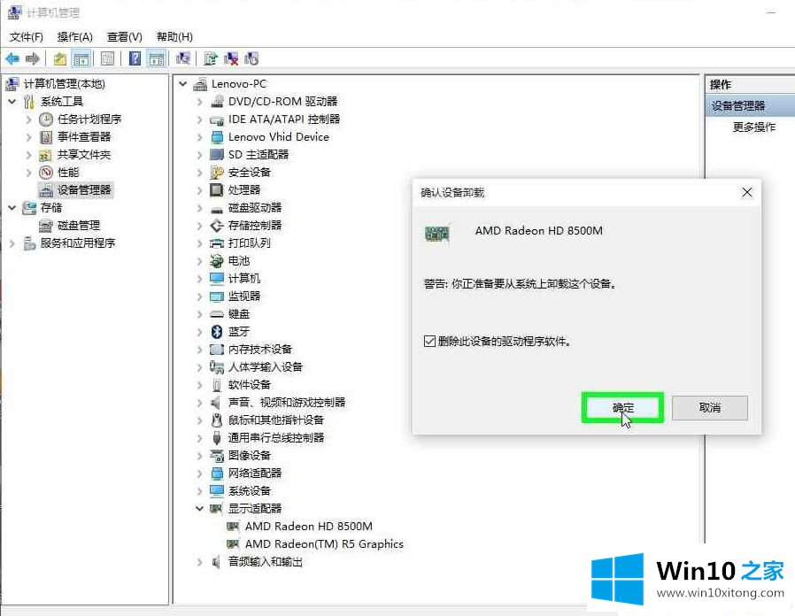Screen dimensions: 795x616
Task: Click the processor (处理器) category icon
Action: click(217, 189)
